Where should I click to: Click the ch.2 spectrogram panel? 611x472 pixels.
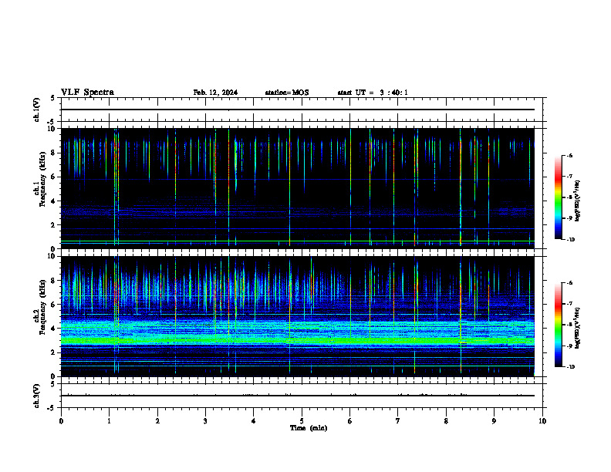298,316
